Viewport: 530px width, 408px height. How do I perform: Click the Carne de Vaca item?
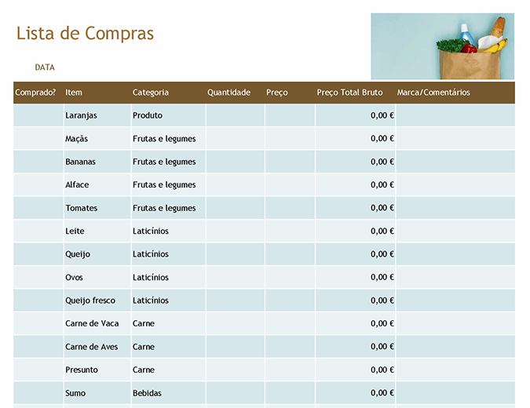click(x=92, y=323)
